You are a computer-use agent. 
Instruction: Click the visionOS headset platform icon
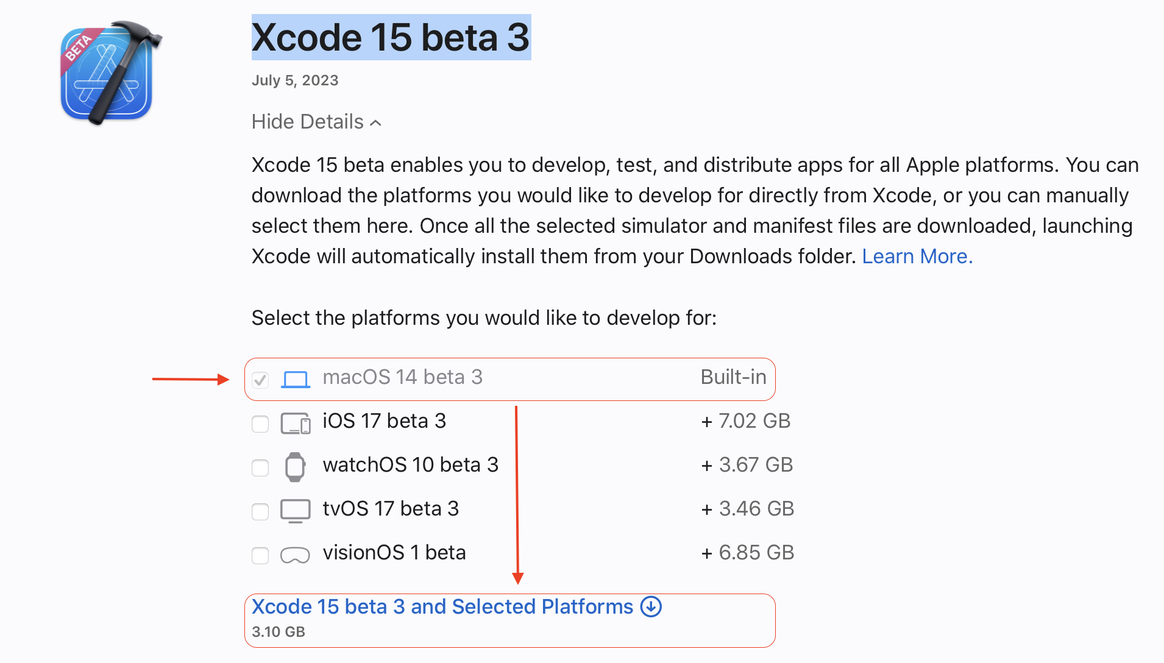pos(295,555)
